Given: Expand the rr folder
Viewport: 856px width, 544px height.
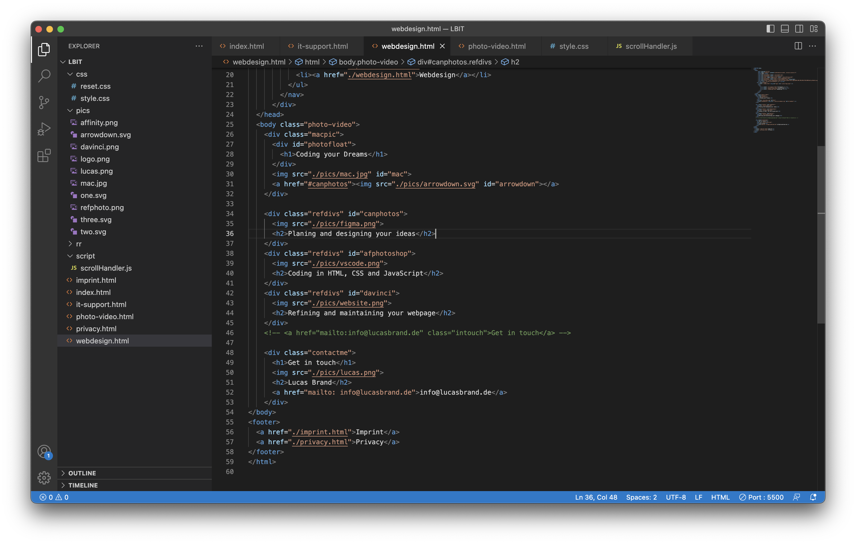Looking at the screenshot, I should coord(79,244).
